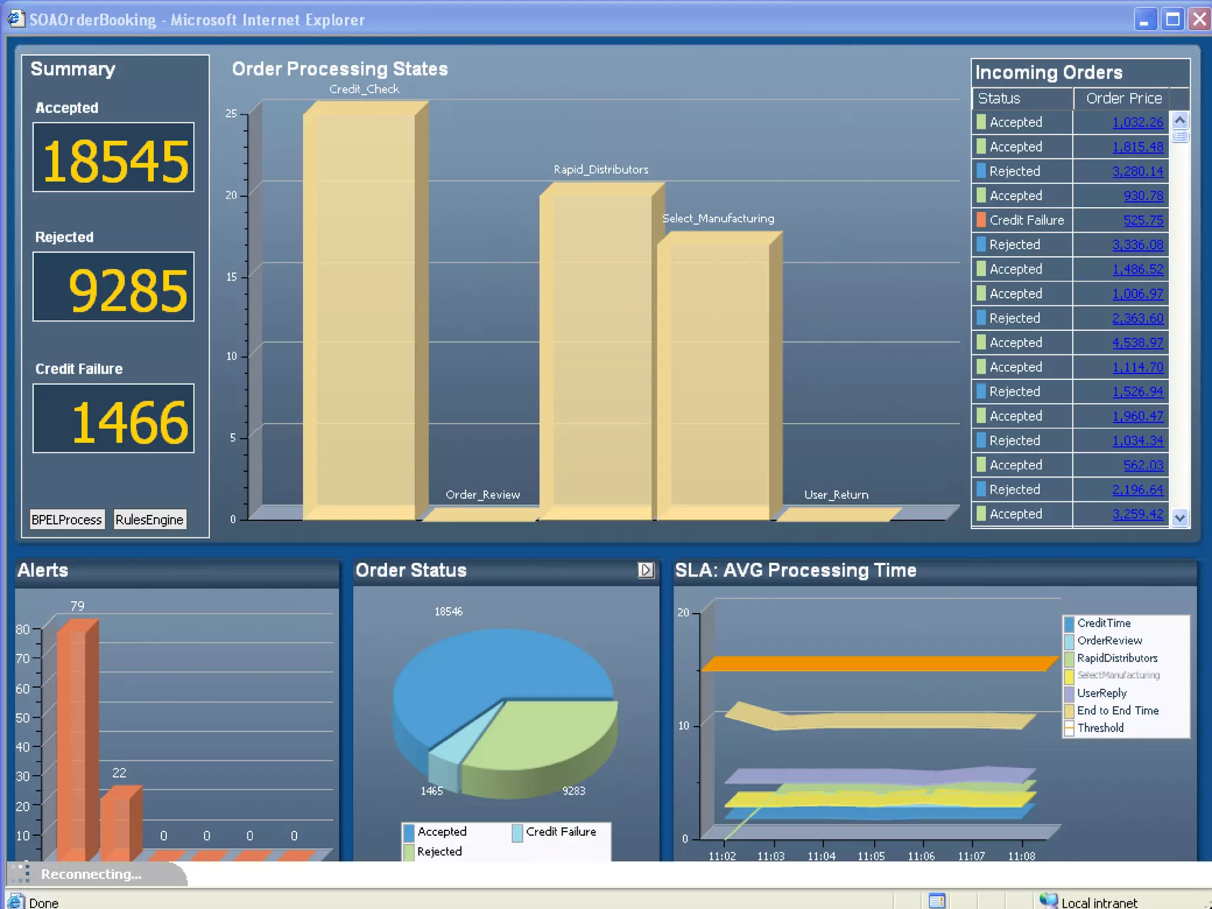
Task: Open the RulesEngine view
Action: coord(149,519)
